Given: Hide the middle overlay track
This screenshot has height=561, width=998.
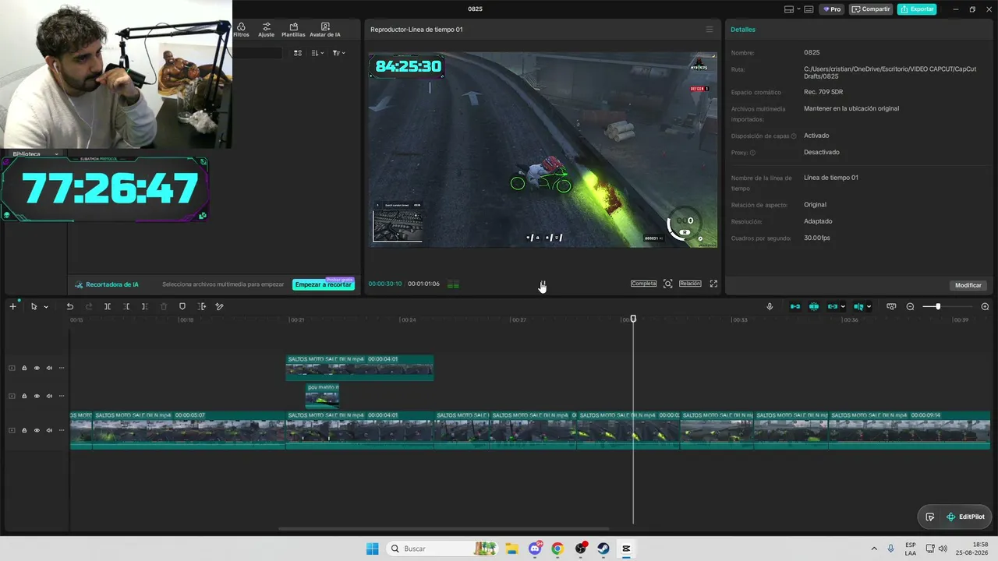Looking at the screenshot, I should click(37, 396).
